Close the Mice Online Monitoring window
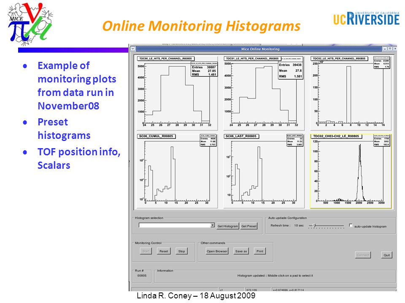The height and width of the screenshot is (303, 405). 395,49
